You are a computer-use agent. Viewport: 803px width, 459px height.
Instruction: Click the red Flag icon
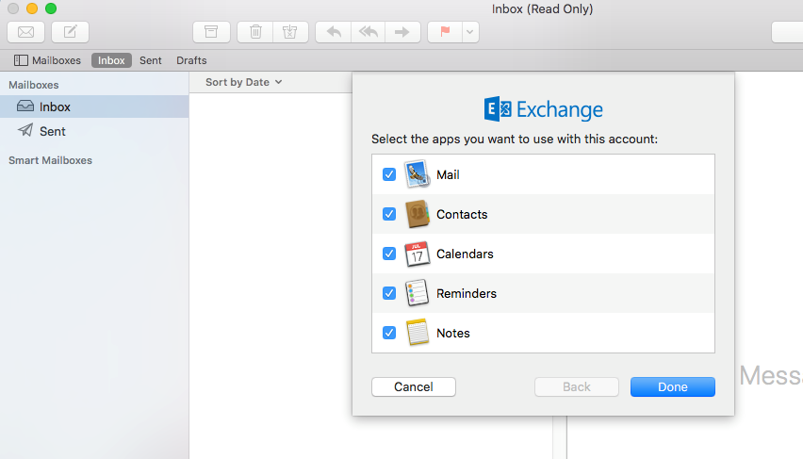[x=445, y=31]
